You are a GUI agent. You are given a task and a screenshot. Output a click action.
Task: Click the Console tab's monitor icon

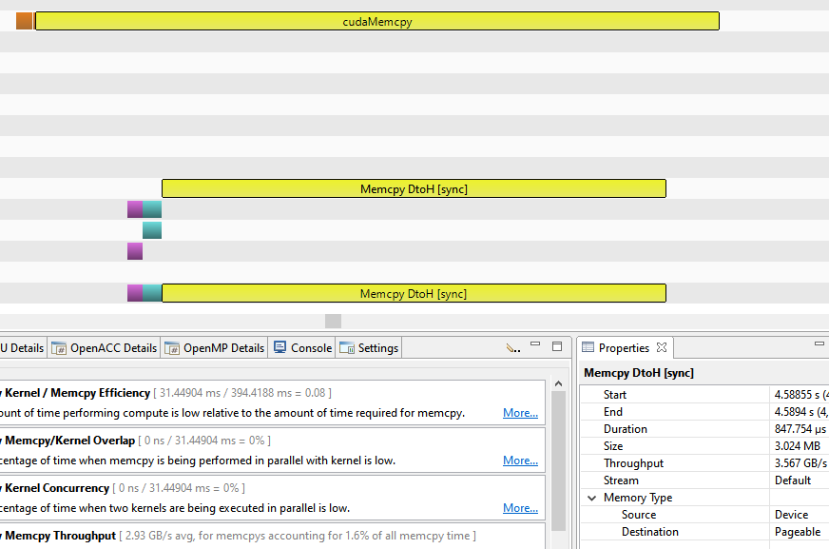pos(280,348)
